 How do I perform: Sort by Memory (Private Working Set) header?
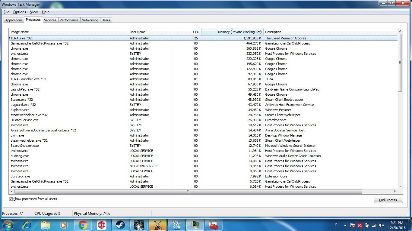pos(232,32)
